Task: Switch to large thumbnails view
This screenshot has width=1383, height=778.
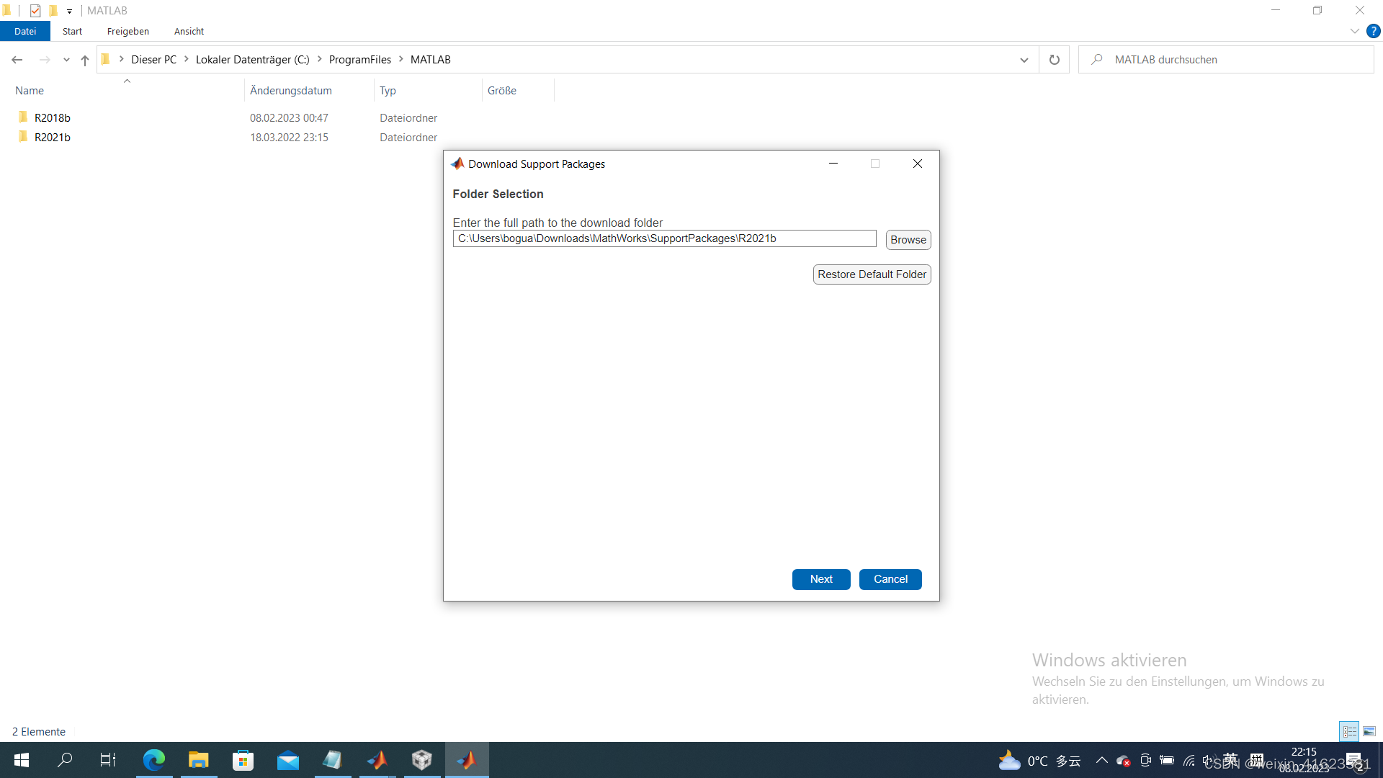Action: [x=1369, y=731]
